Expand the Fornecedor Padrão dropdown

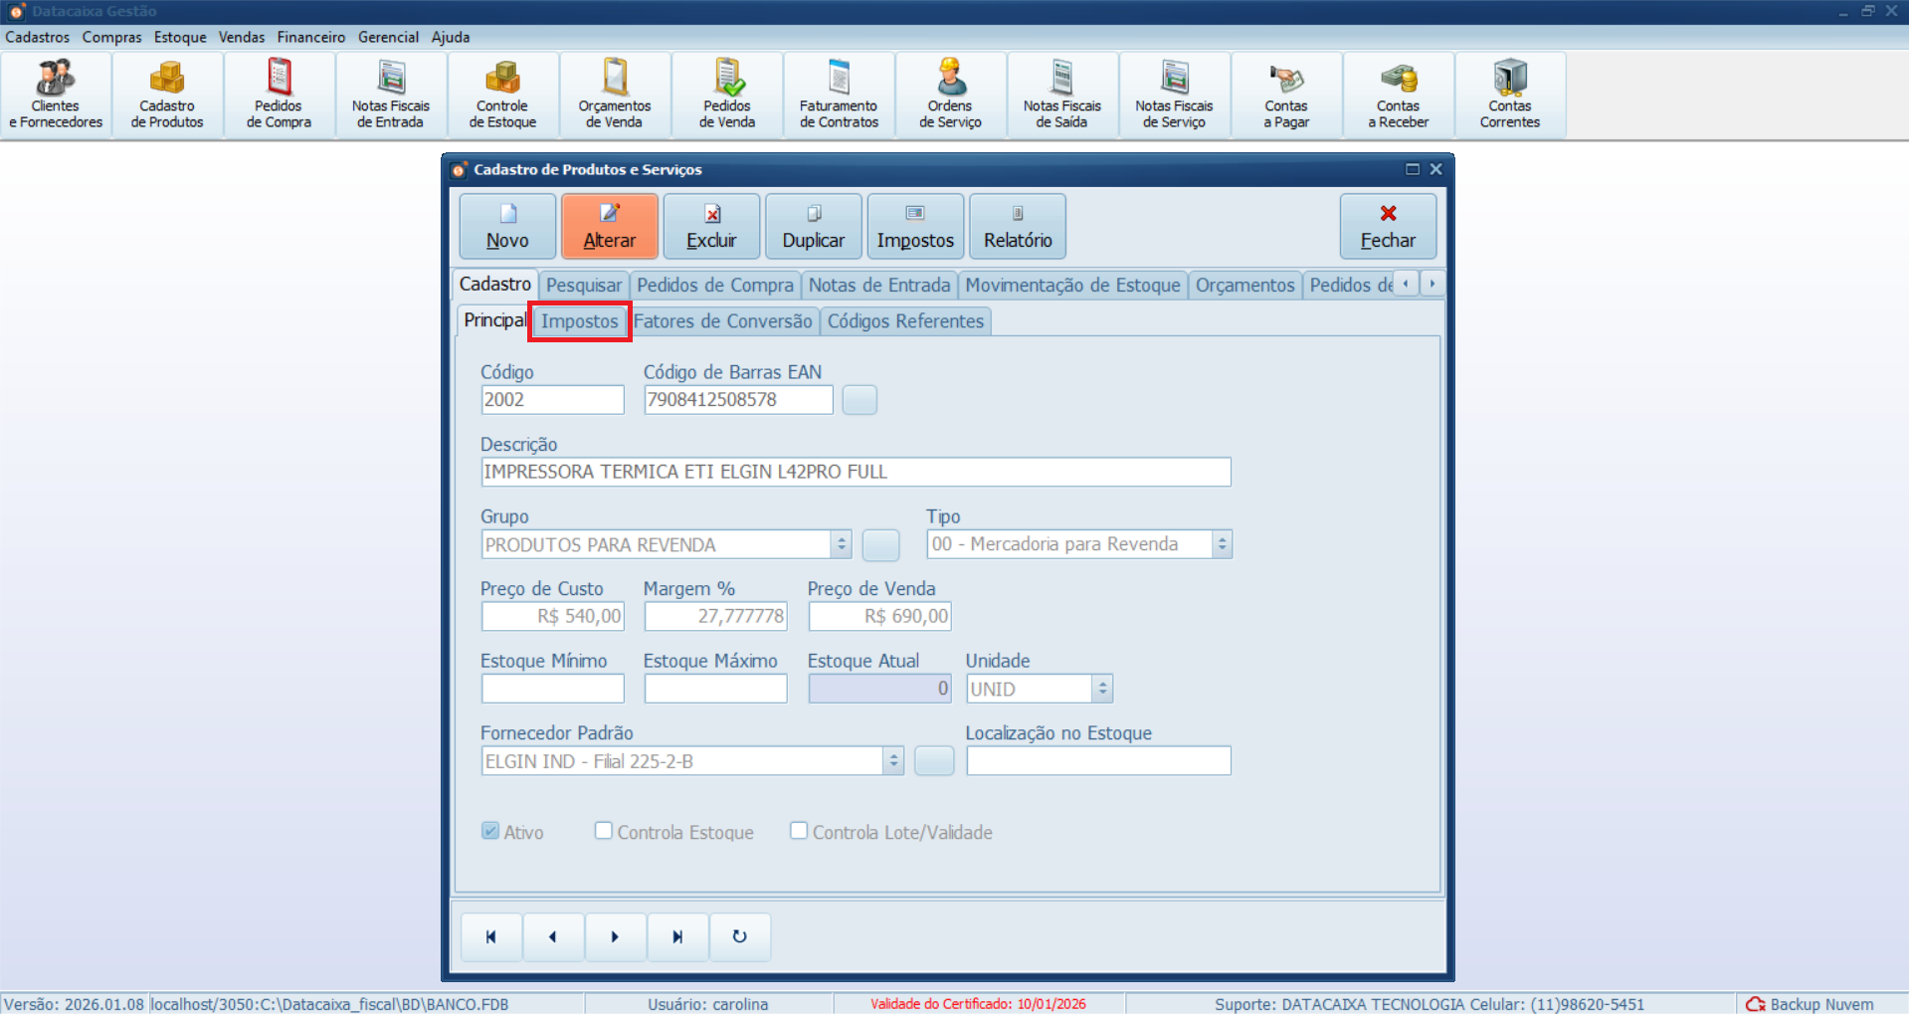click(x=893, y=761)
